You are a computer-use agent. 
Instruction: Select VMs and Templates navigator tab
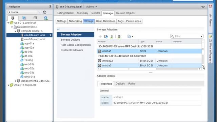coord(24,18)
